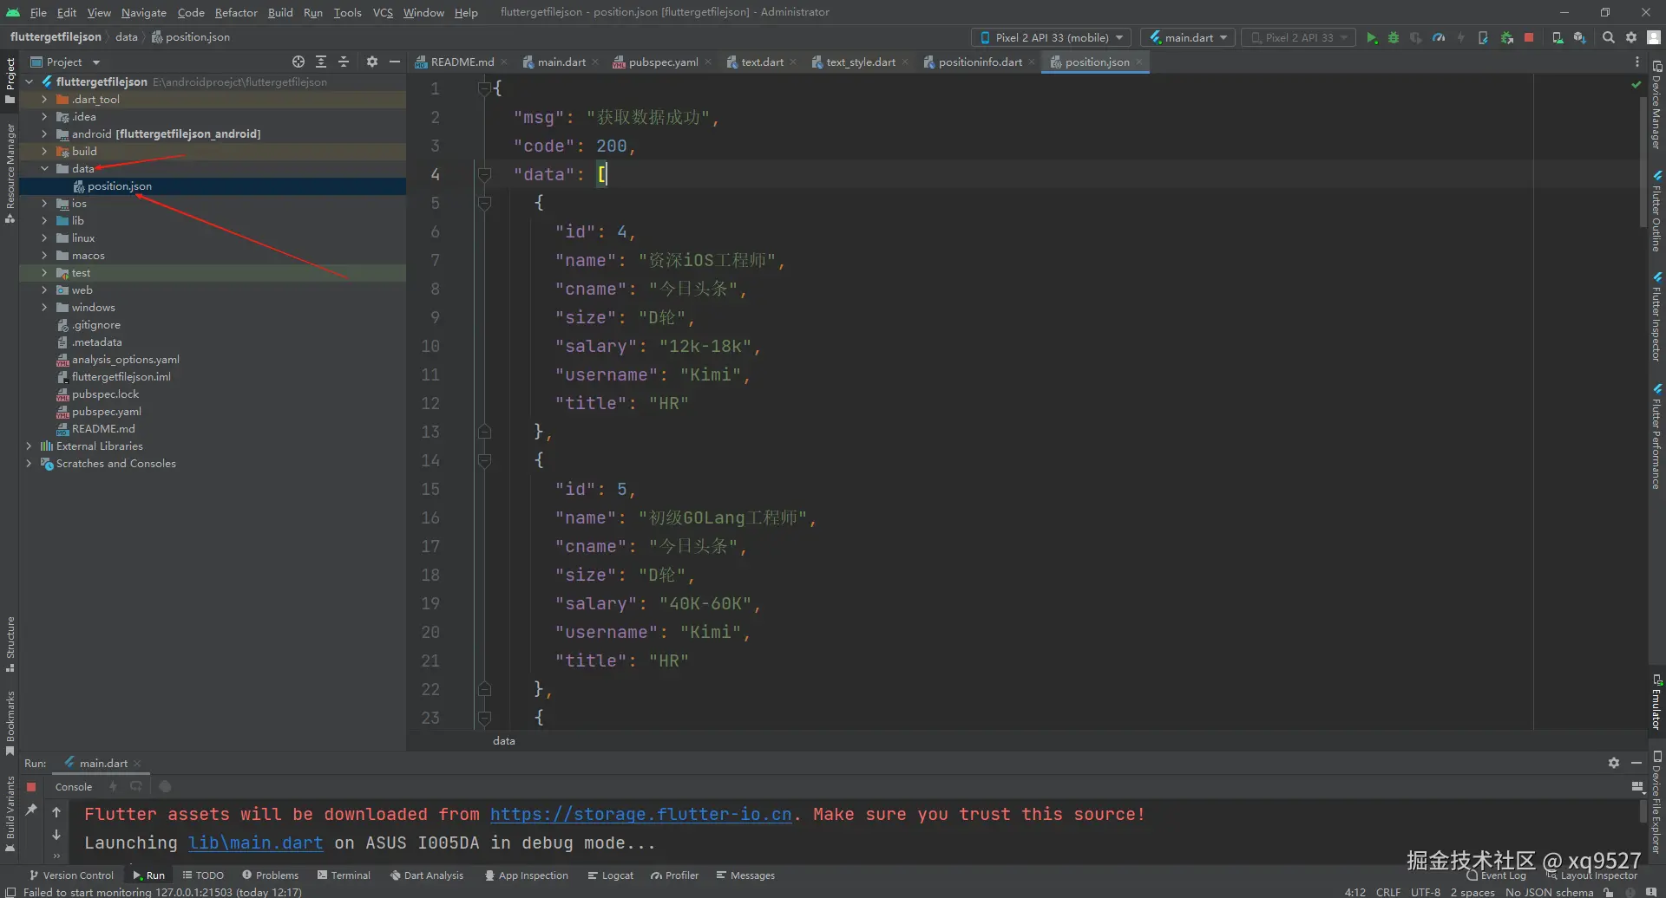Click the green Run app button
The width and height of the screenshot is (1666, 898).
(x=1372, y=38)
